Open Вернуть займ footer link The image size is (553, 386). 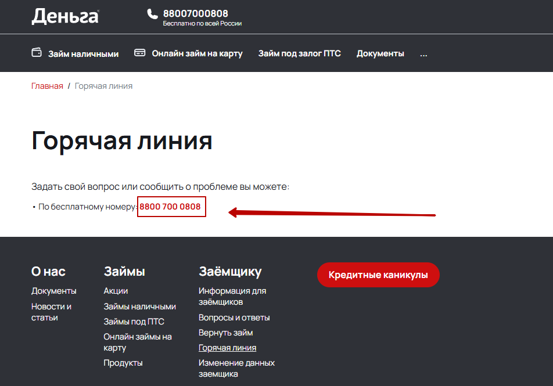[226, 333]
